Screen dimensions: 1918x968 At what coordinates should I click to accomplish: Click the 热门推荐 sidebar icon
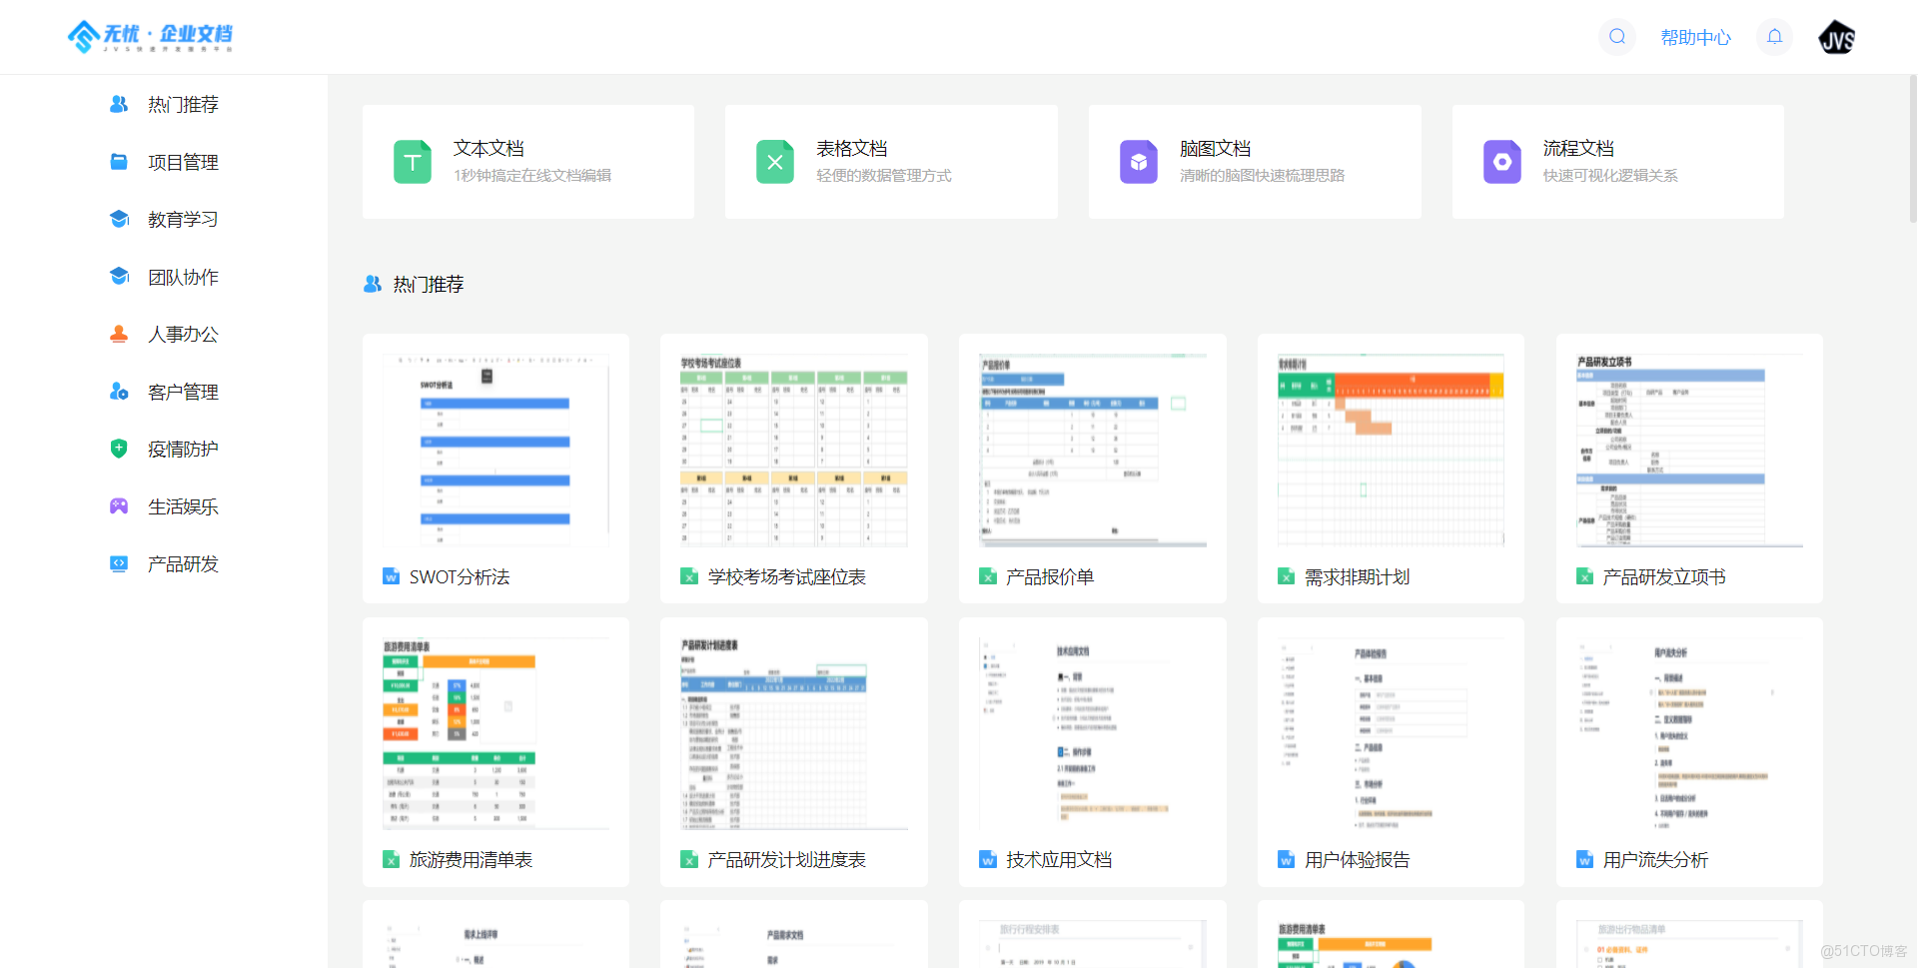point(119,104)
